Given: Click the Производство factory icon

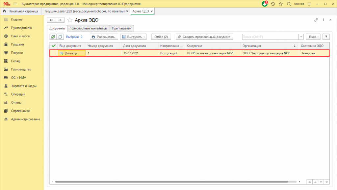Looking at the screenshot, I should pos(6,69).
